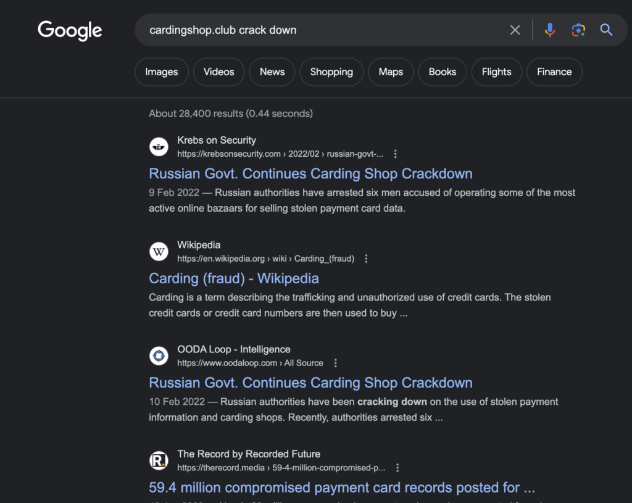Viewport: 632px width, 503px height.
Task: Switch to the Books tab
Action: 442,72
